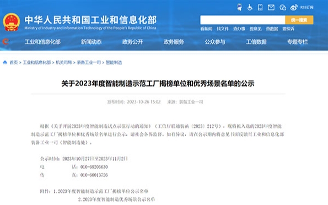The height and width of the screenshot is (205, 328).
Task: Open attachment 2 优秀场景公示名单
Action: pyautogui.click(x=116, y=199)
